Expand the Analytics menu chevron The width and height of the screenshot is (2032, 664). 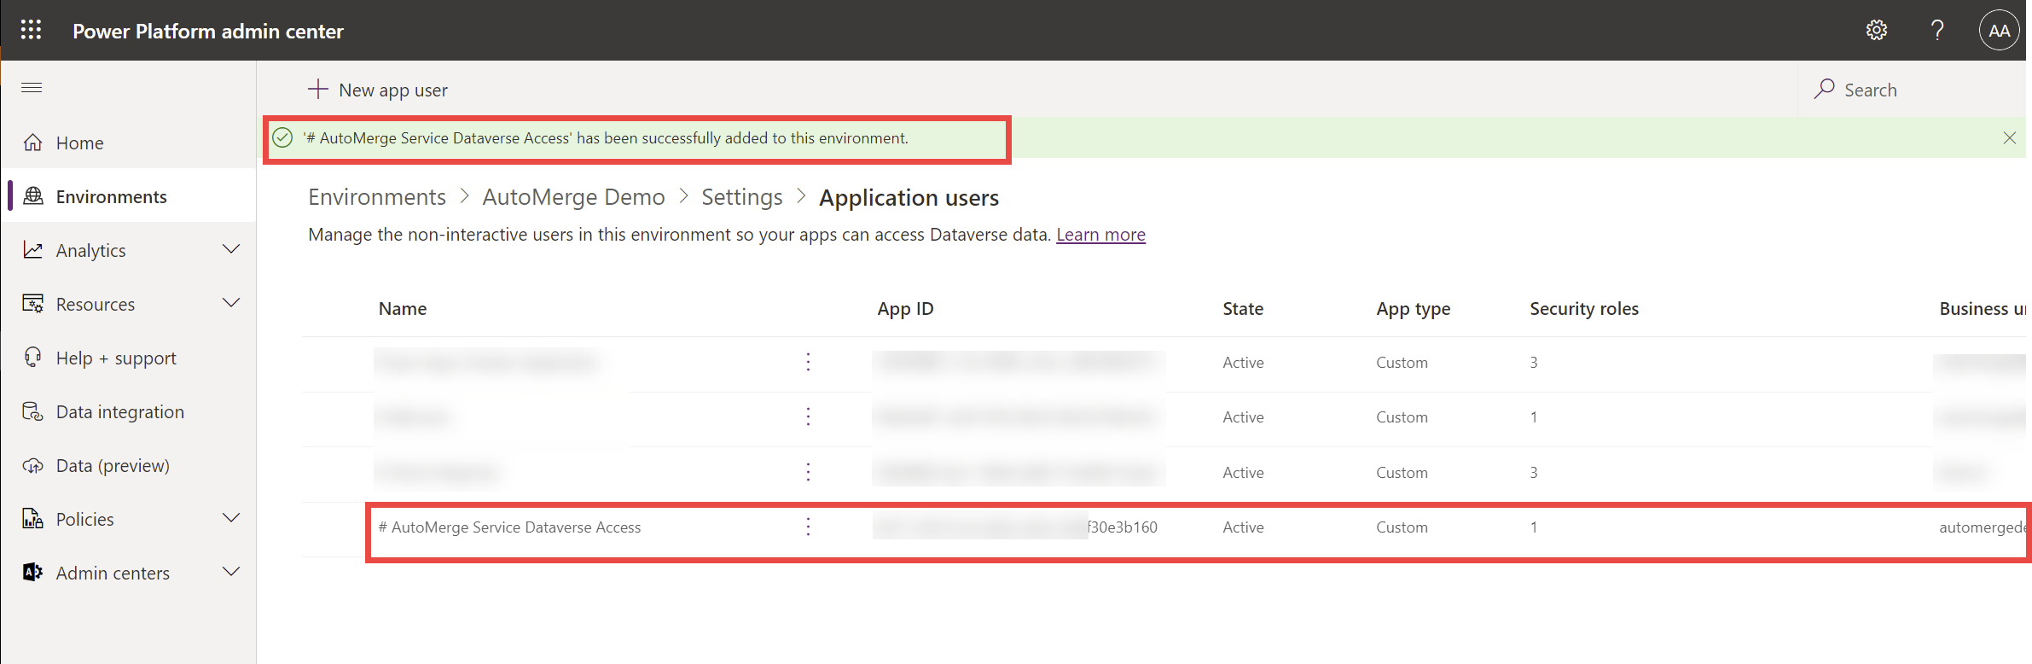tap(230, 249)
